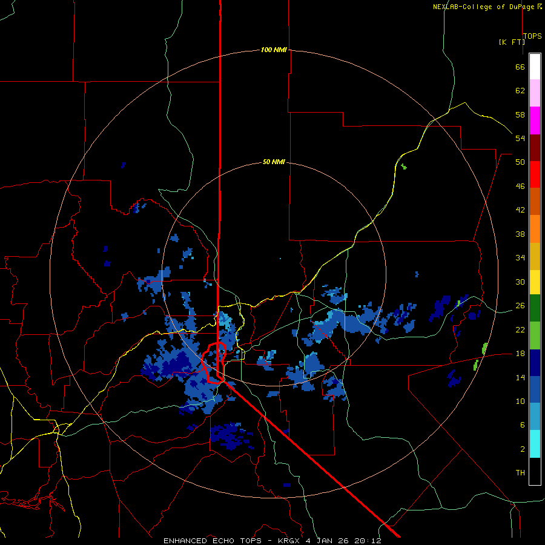Select the light pink 62 kft swatch
Viewport: 545px width, 545px height.
(x=535, y=93)
